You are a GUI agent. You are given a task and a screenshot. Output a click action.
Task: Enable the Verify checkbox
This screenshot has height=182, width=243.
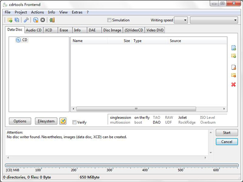pyautogui.click(x=75, y=122)
